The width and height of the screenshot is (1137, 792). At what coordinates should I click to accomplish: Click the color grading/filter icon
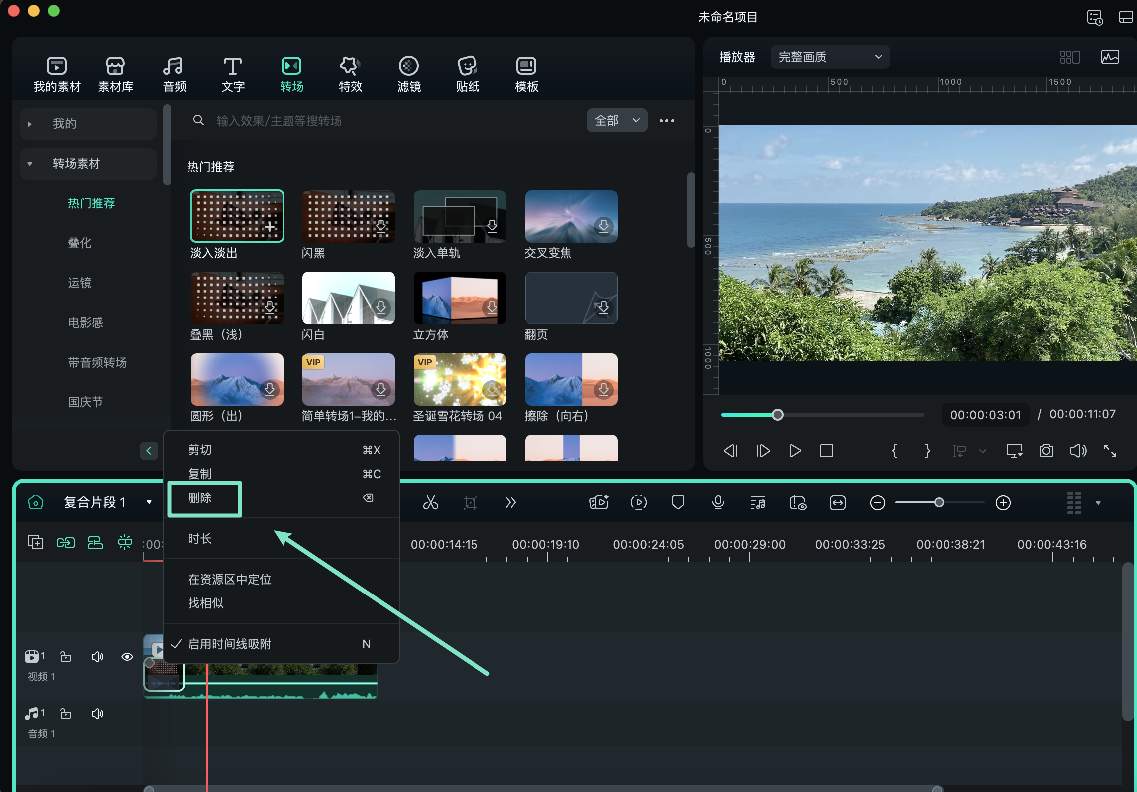[x=407, y=69]
